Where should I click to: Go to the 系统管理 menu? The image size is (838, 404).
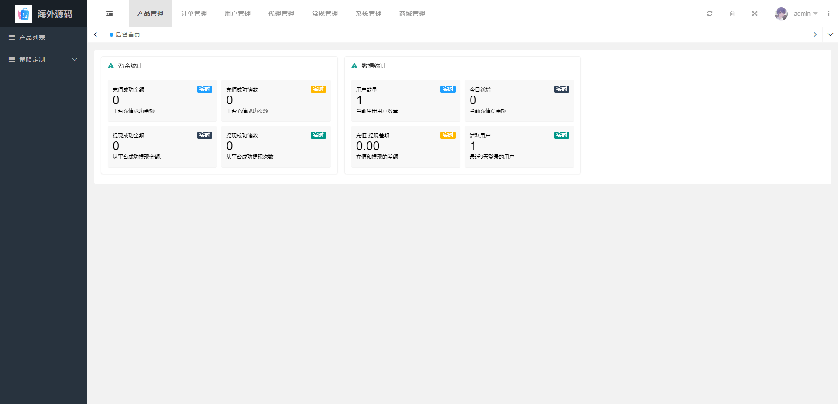point(368,14)
